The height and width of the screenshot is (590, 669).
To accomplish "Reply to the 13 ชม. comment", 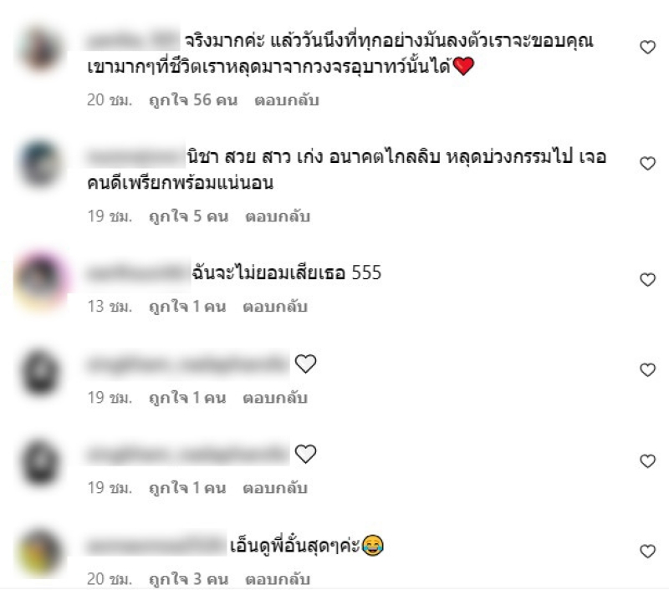I will pos(275,307).
